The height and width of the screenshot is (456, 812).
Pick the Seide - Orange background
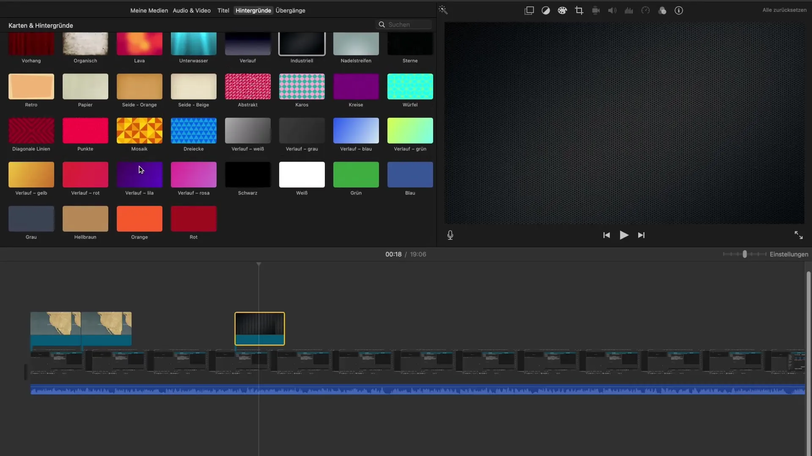140,87
